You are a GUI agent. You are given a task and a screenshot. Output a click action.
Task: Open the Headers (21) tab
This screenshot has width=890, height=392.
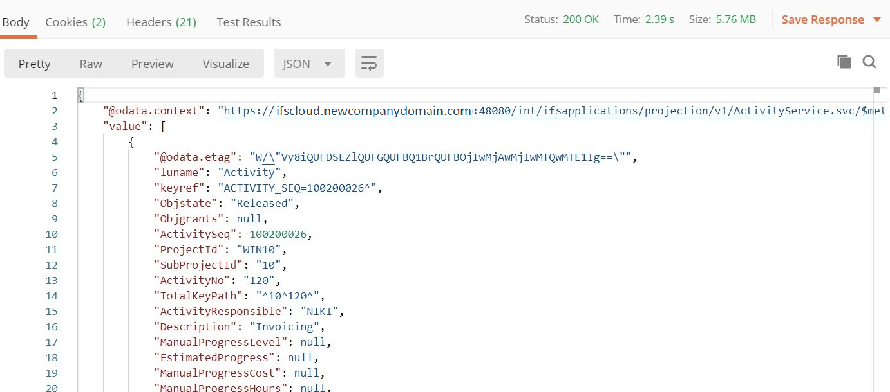click(x=161, y=22)
